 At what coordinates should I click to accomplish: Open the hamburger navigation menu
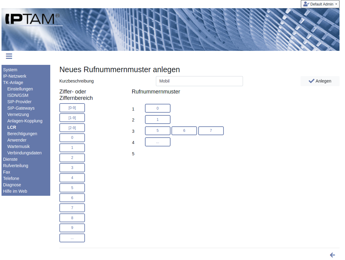tap(9, 56)
